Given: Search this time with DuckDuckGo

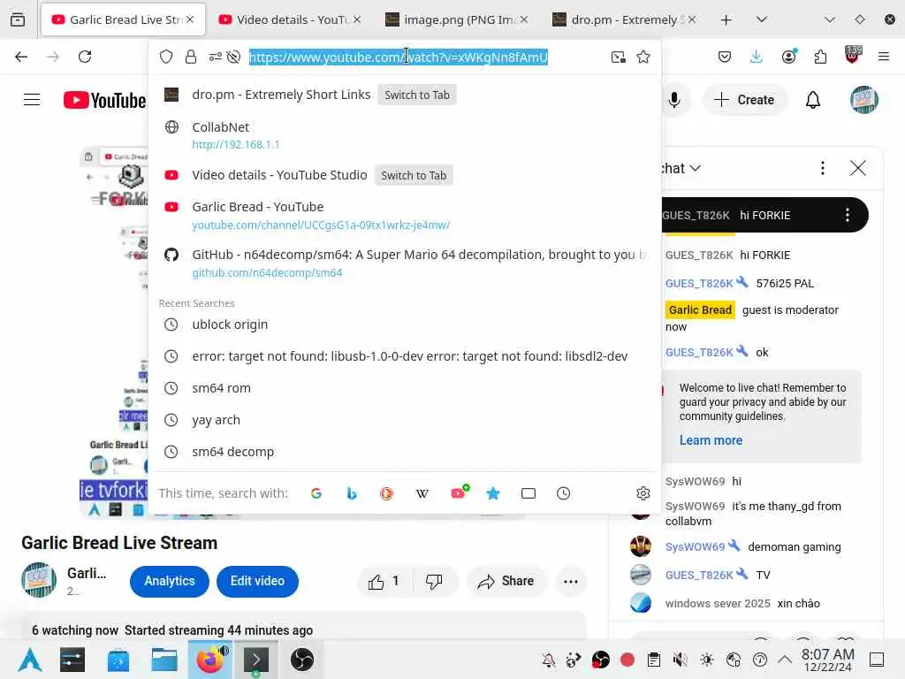Looking at the screenshot, I should click(387, 493).
